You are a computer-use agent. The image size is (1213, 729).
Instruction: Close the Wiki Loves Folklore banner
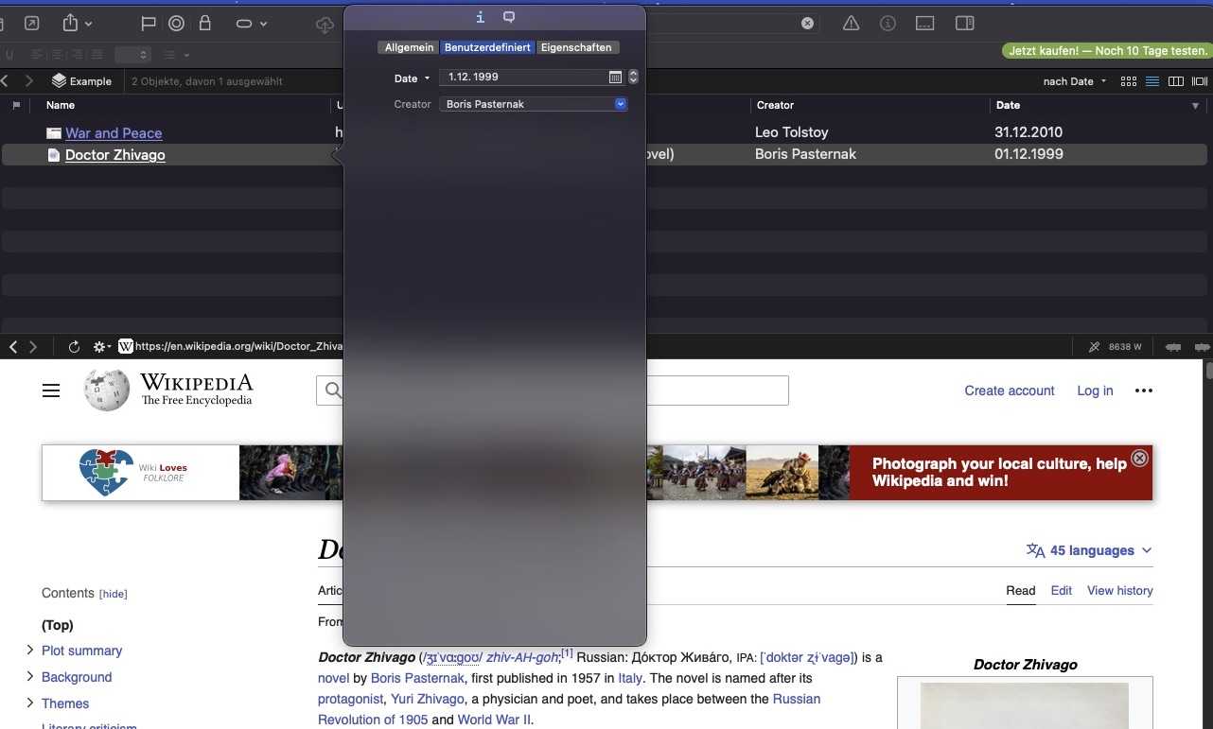click(x=1140, y=458)
